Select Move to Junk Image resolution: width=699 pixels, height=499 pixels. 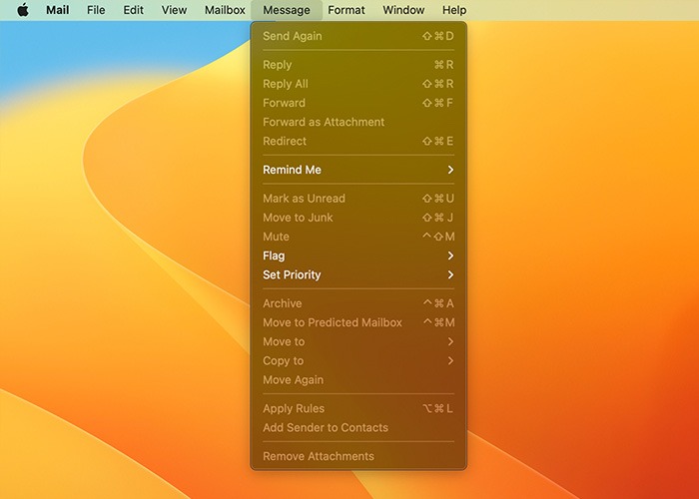pyautogui.click(x=358, y=218)
